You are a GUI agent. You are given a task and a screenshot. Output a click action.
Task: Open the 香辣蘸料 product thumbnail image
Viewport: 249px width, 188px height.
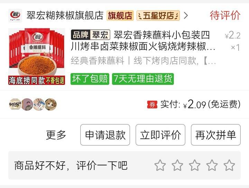pos(37,56)
